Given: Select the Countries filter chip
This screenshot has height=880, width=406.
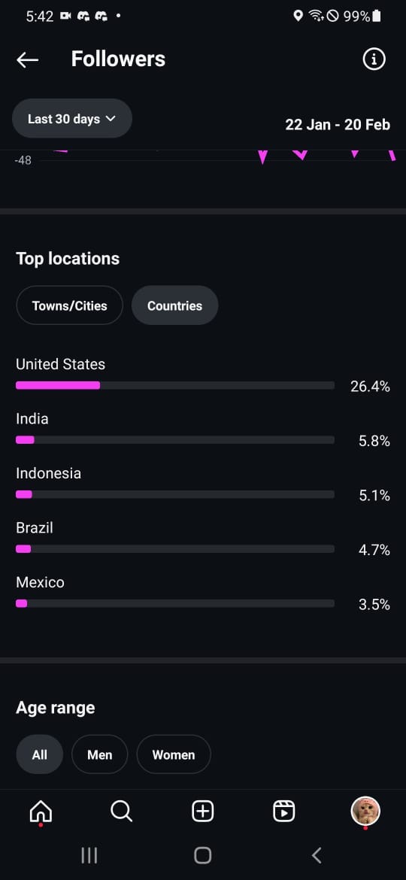Looking at the screenshot, I should 175,305.
